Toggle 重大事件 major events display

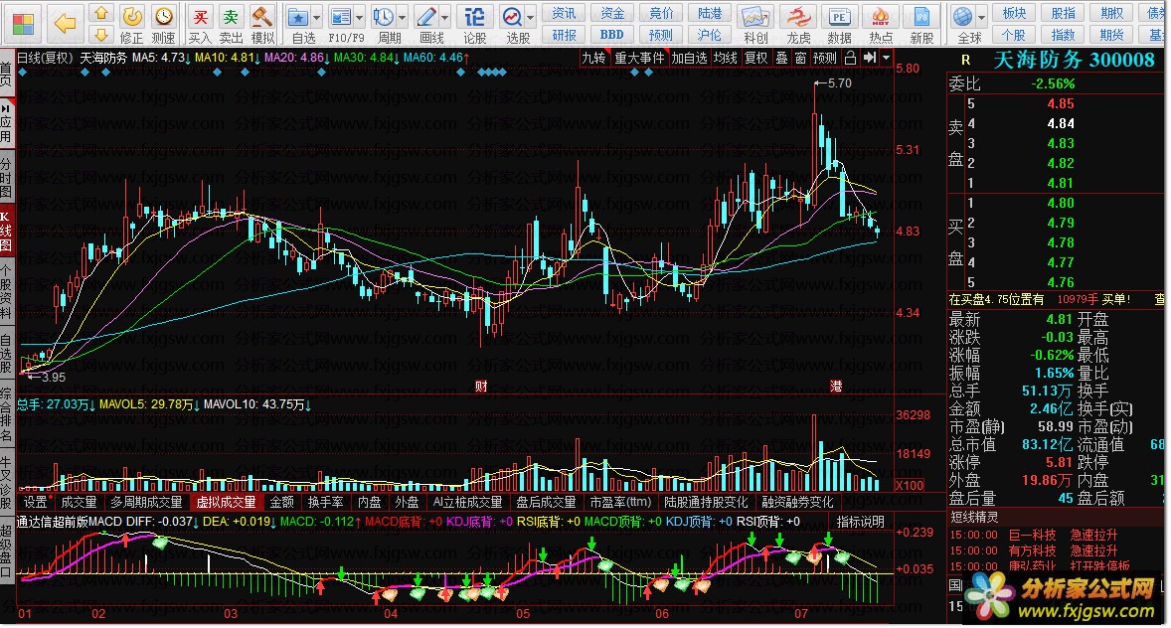click(x=639, y=58)
